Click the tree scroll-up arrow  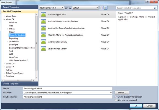point(36,15)
